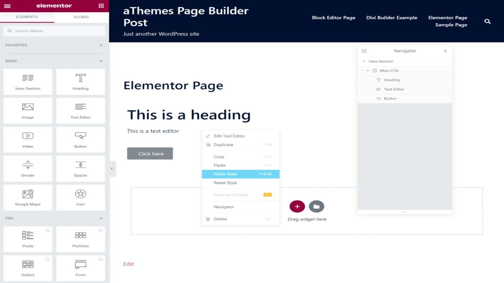Open the widgets grid icon in header
The height and width of the screenshot is (283, 504).
click(x=101, y=6)
